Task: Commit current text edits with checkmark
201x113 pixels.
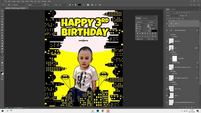Action: point(96,5)
